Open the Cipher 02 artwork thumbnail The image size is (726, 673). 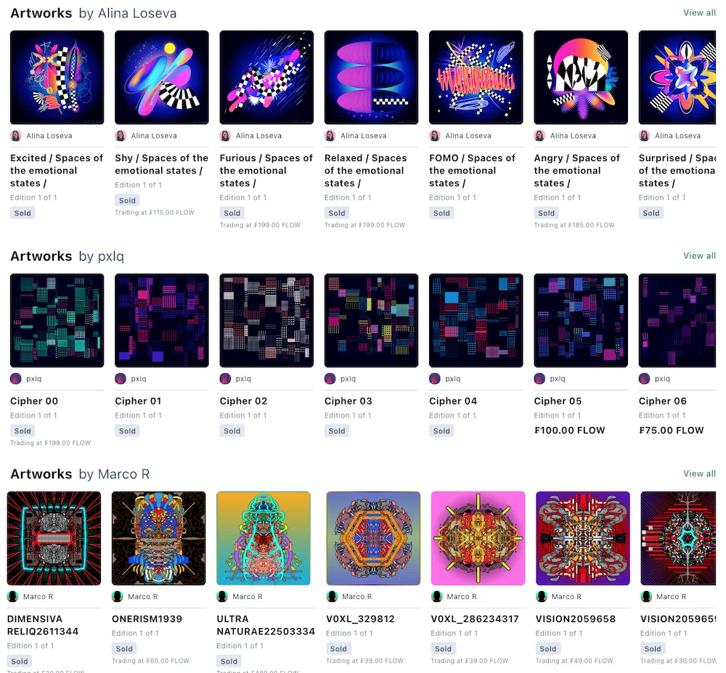coord(266,320)
